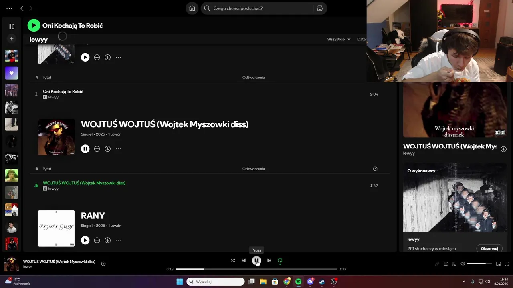Viewport: 513px width, 288px height.
Task: Skip to the next track
Action: click(269, 260)
